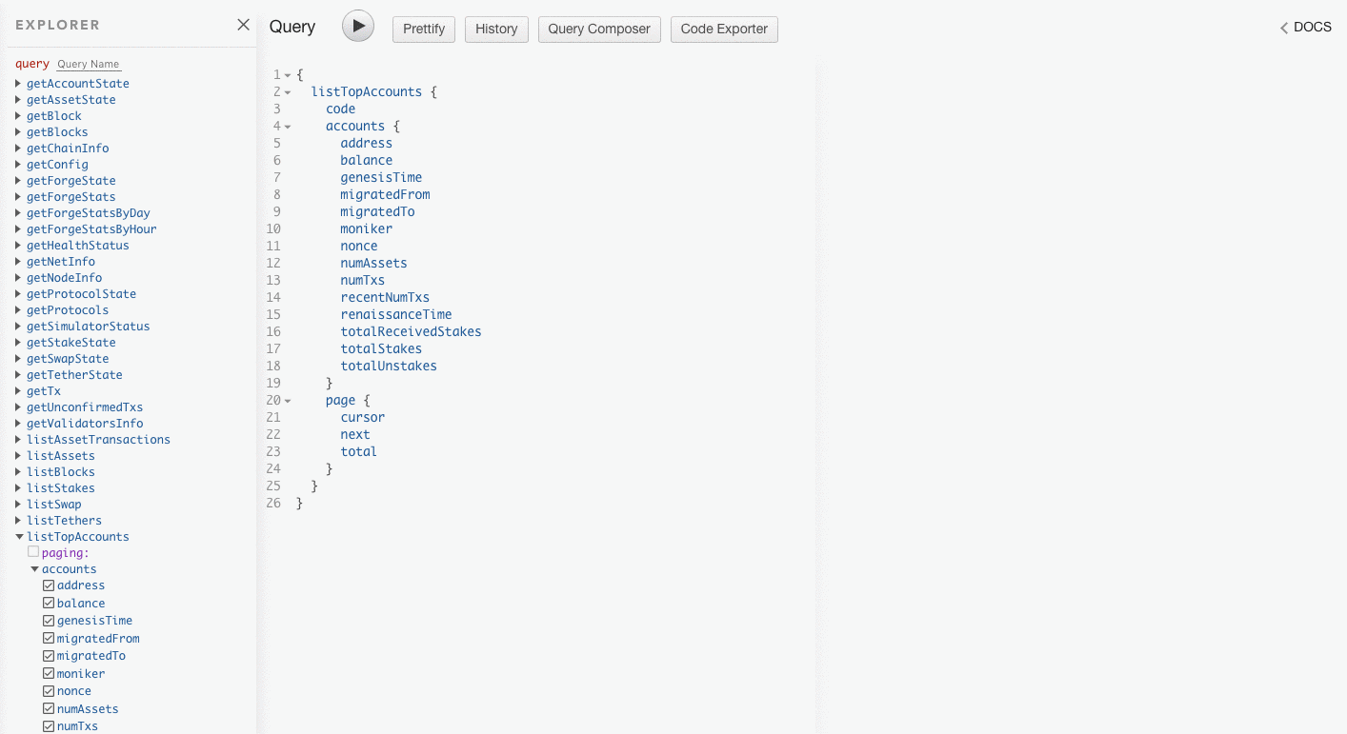Click the Query Name input field
The height and width of the screenshot is (734, 1347).
tap(89, 65)
